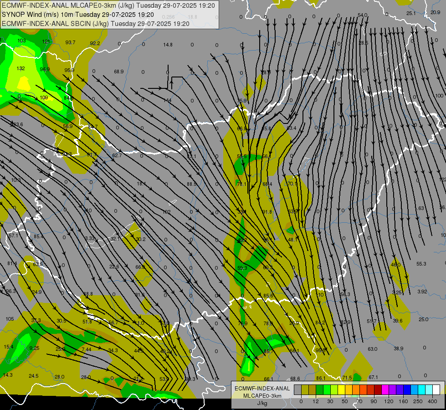Select the violet swatch right after tick 120
446x410 pixels.
393,390
